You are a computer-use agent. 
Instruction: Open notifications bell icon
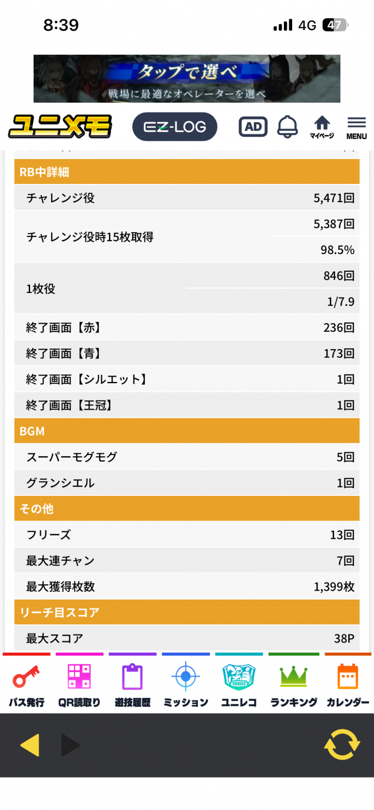click(x=287, y=127)
